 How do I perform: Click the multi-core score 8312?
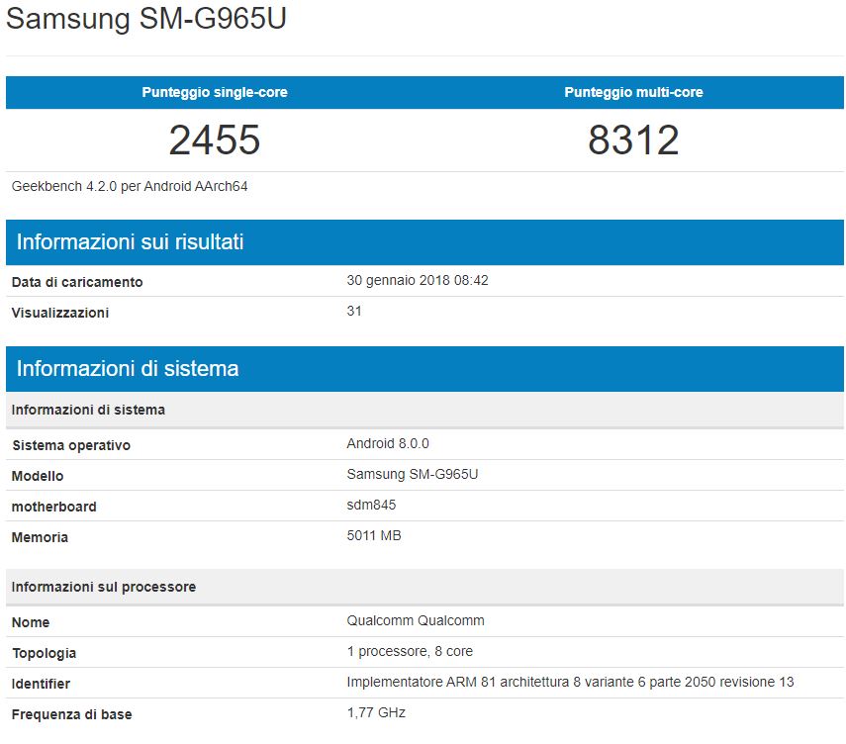[x=633, y=140]
